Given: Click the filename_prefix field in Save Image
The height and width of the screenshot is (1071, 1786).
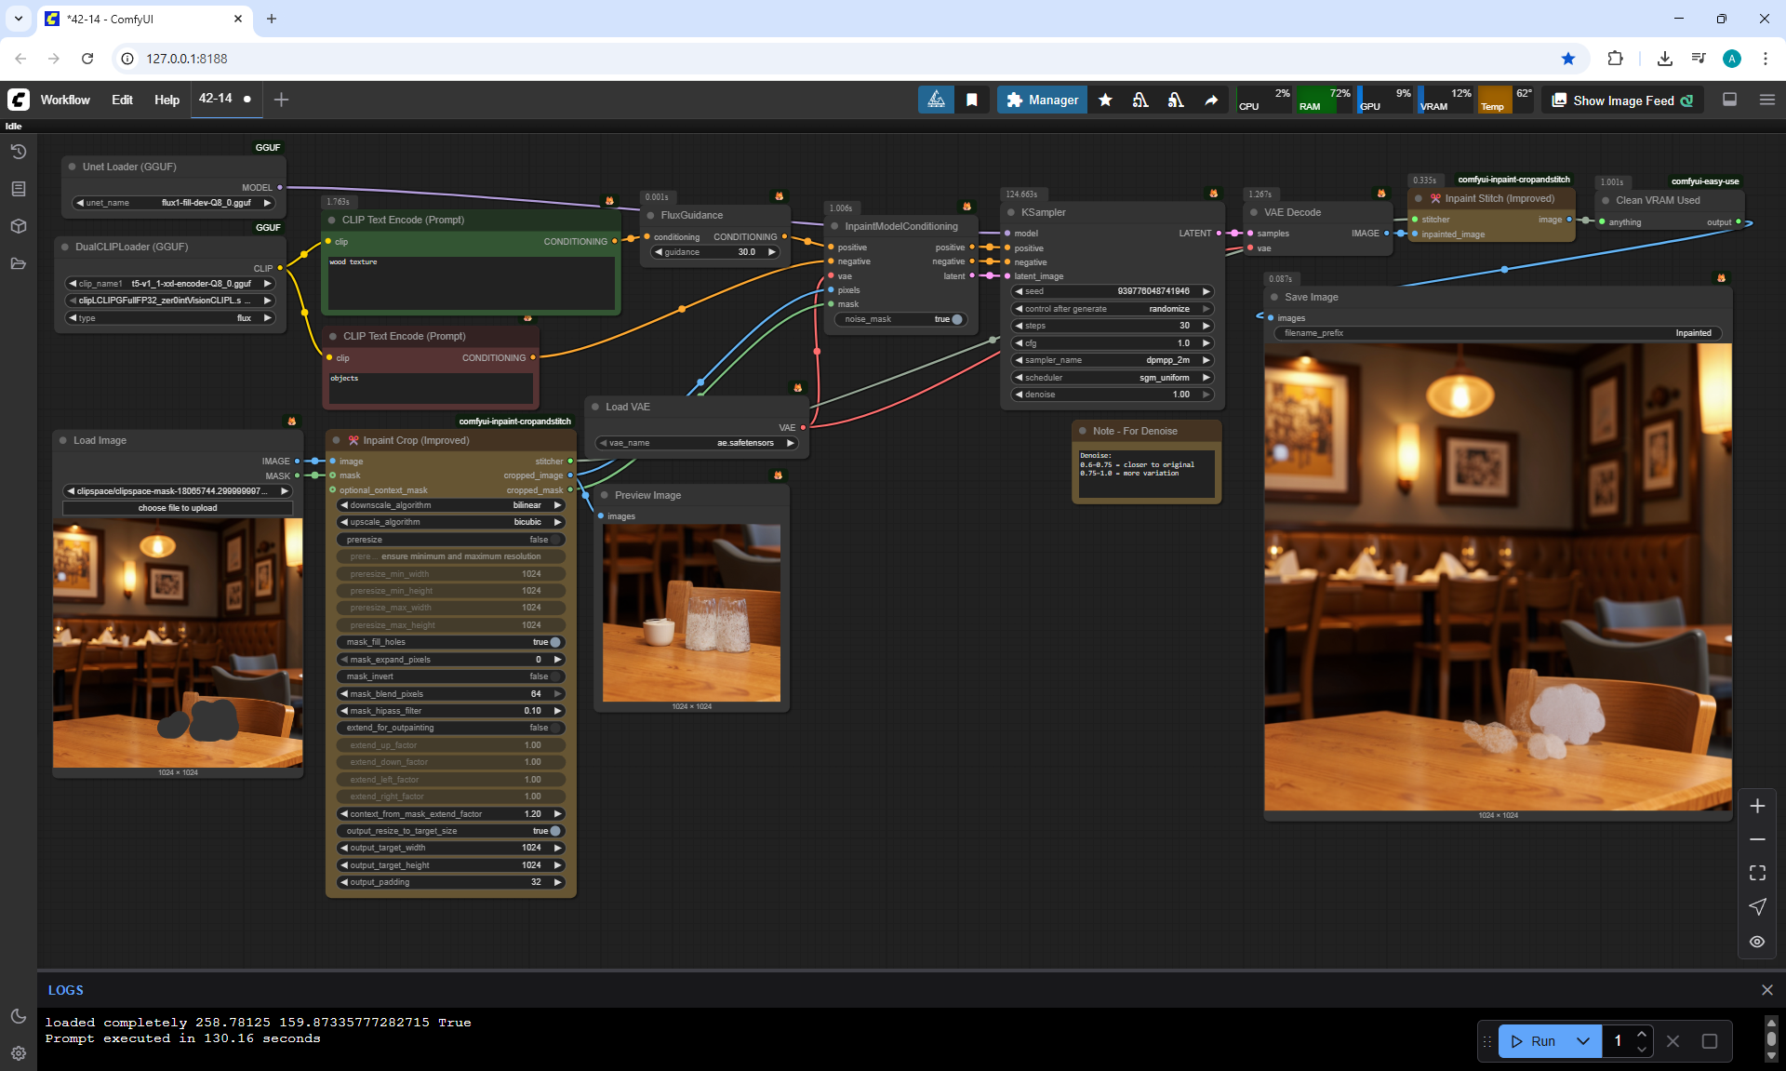Looking at the screenshot, I should [1497, 333].
